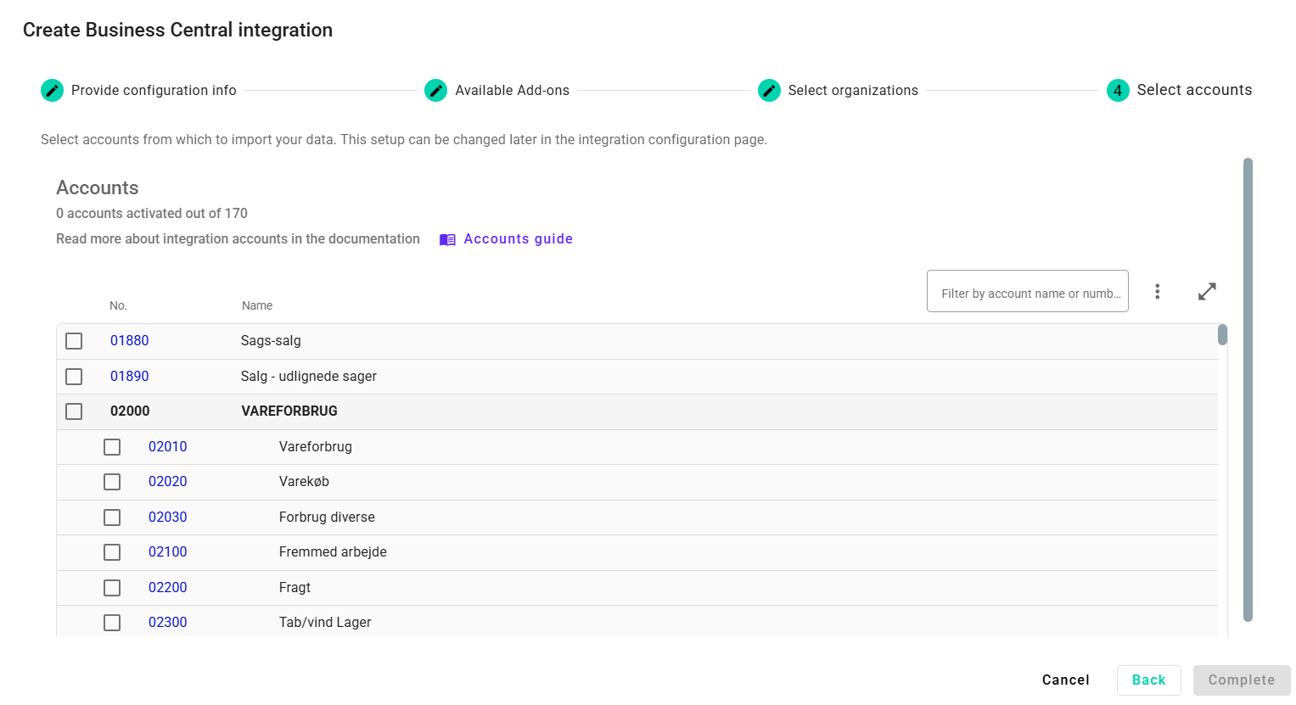This screenshot has width=1296, height=705.
Task: Click the '0 accounts activated out of 170' text
Action: [x=152, y=213]
